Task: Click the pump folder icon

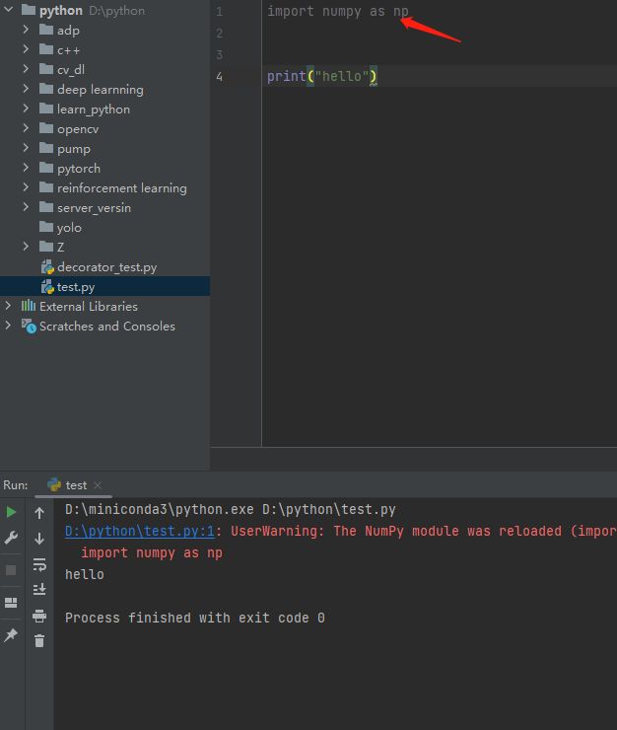Action: click(46, 148)
